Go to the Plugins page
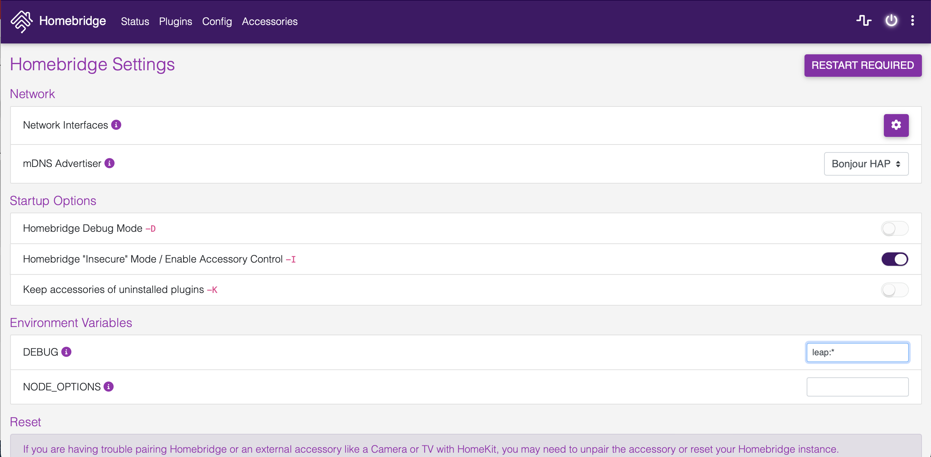This screenshot has height=457, width=931. coord(175,21)
